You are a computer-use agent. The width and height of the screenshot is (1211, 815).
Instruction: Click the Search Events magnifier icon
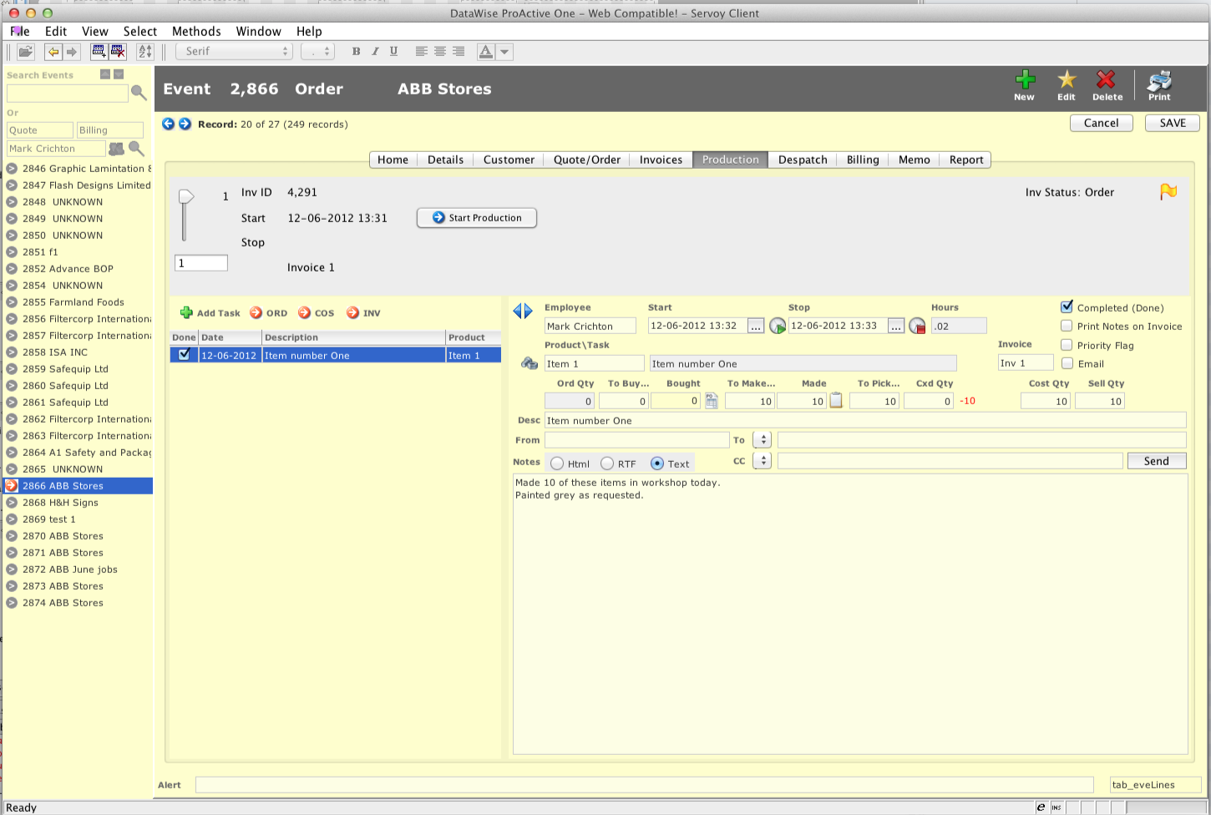point(139,93)
